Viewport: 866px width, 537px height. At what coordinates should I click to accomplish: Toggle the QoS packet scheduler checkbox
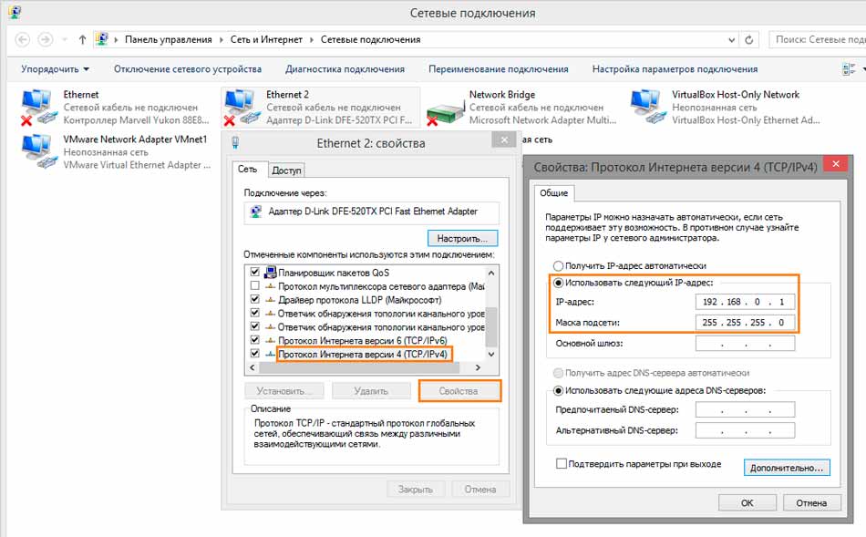(254, 272)
